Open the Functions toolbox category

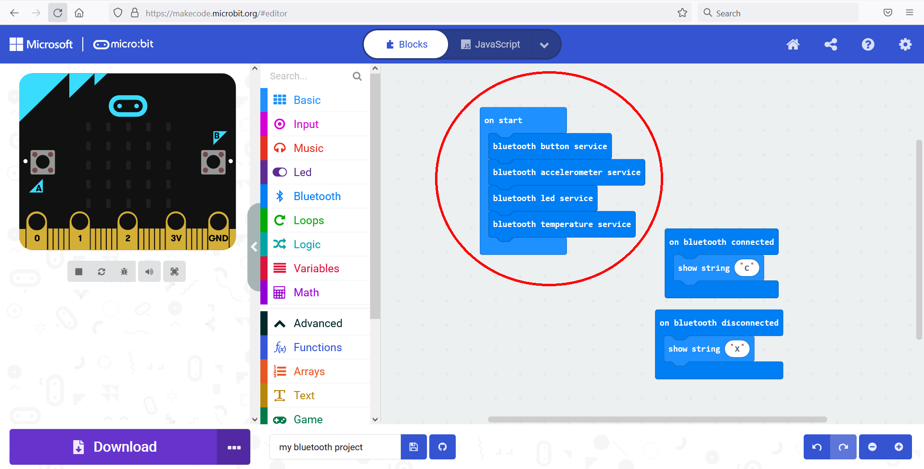point(315,347)
